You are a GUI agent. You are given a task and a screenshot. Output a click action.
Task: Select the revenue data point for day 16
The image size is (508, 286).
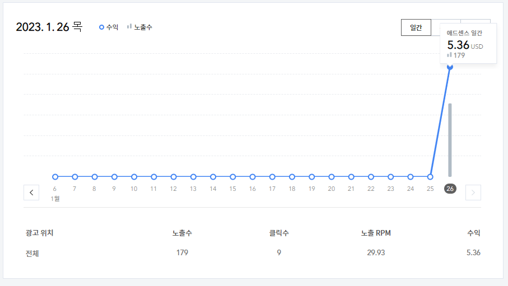point(253,177)
